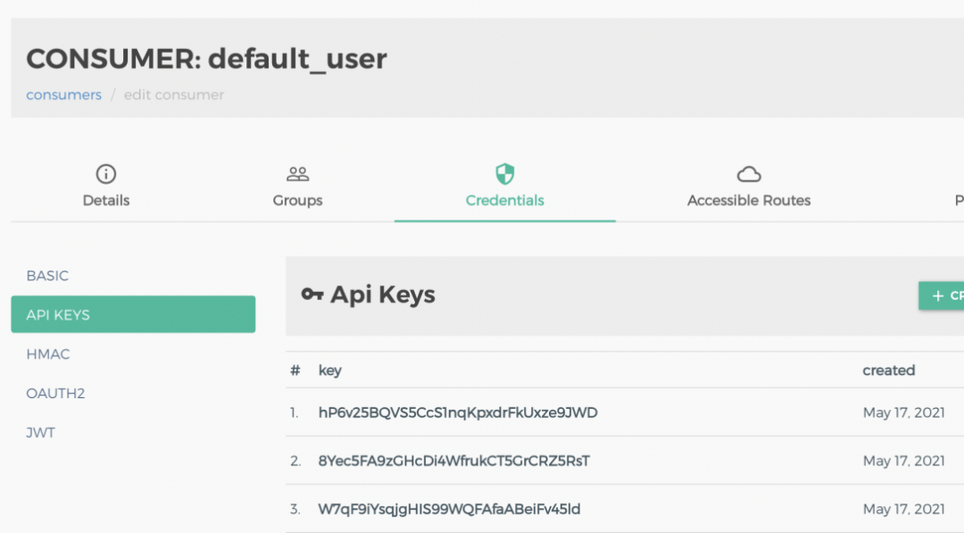This screenshot has width=964, height=533.
Task: Open JWT credentials section
Action: [x=41, y=433]
